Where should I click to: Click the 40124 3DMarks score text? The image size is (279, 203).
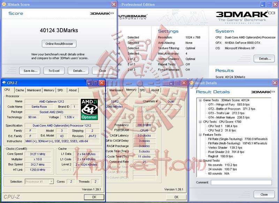[59, 30]
